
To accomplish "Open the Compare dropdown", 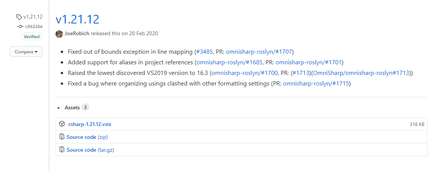I will coord(26,52).
